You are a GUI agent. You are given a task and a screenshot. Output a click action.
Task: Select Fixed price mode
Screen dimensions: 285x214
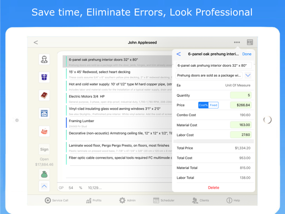coord(213,105)
